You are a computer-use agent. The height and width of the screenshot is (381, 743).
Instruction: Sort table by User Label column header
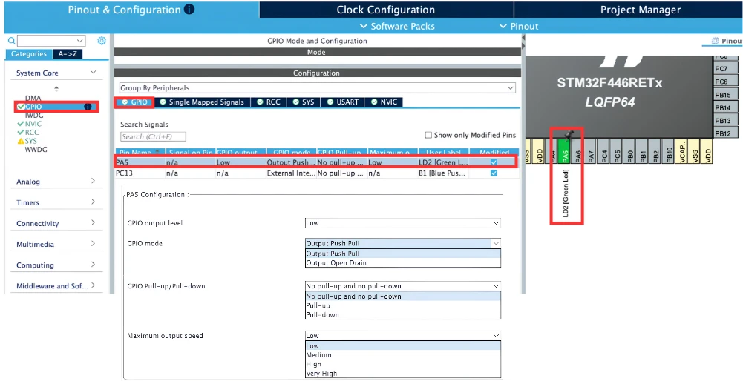pos(444,153)
